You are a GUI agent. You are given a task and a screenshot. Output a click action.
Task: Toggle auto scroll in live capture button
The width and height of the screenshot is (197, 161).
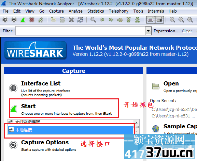tap(159, 20)
